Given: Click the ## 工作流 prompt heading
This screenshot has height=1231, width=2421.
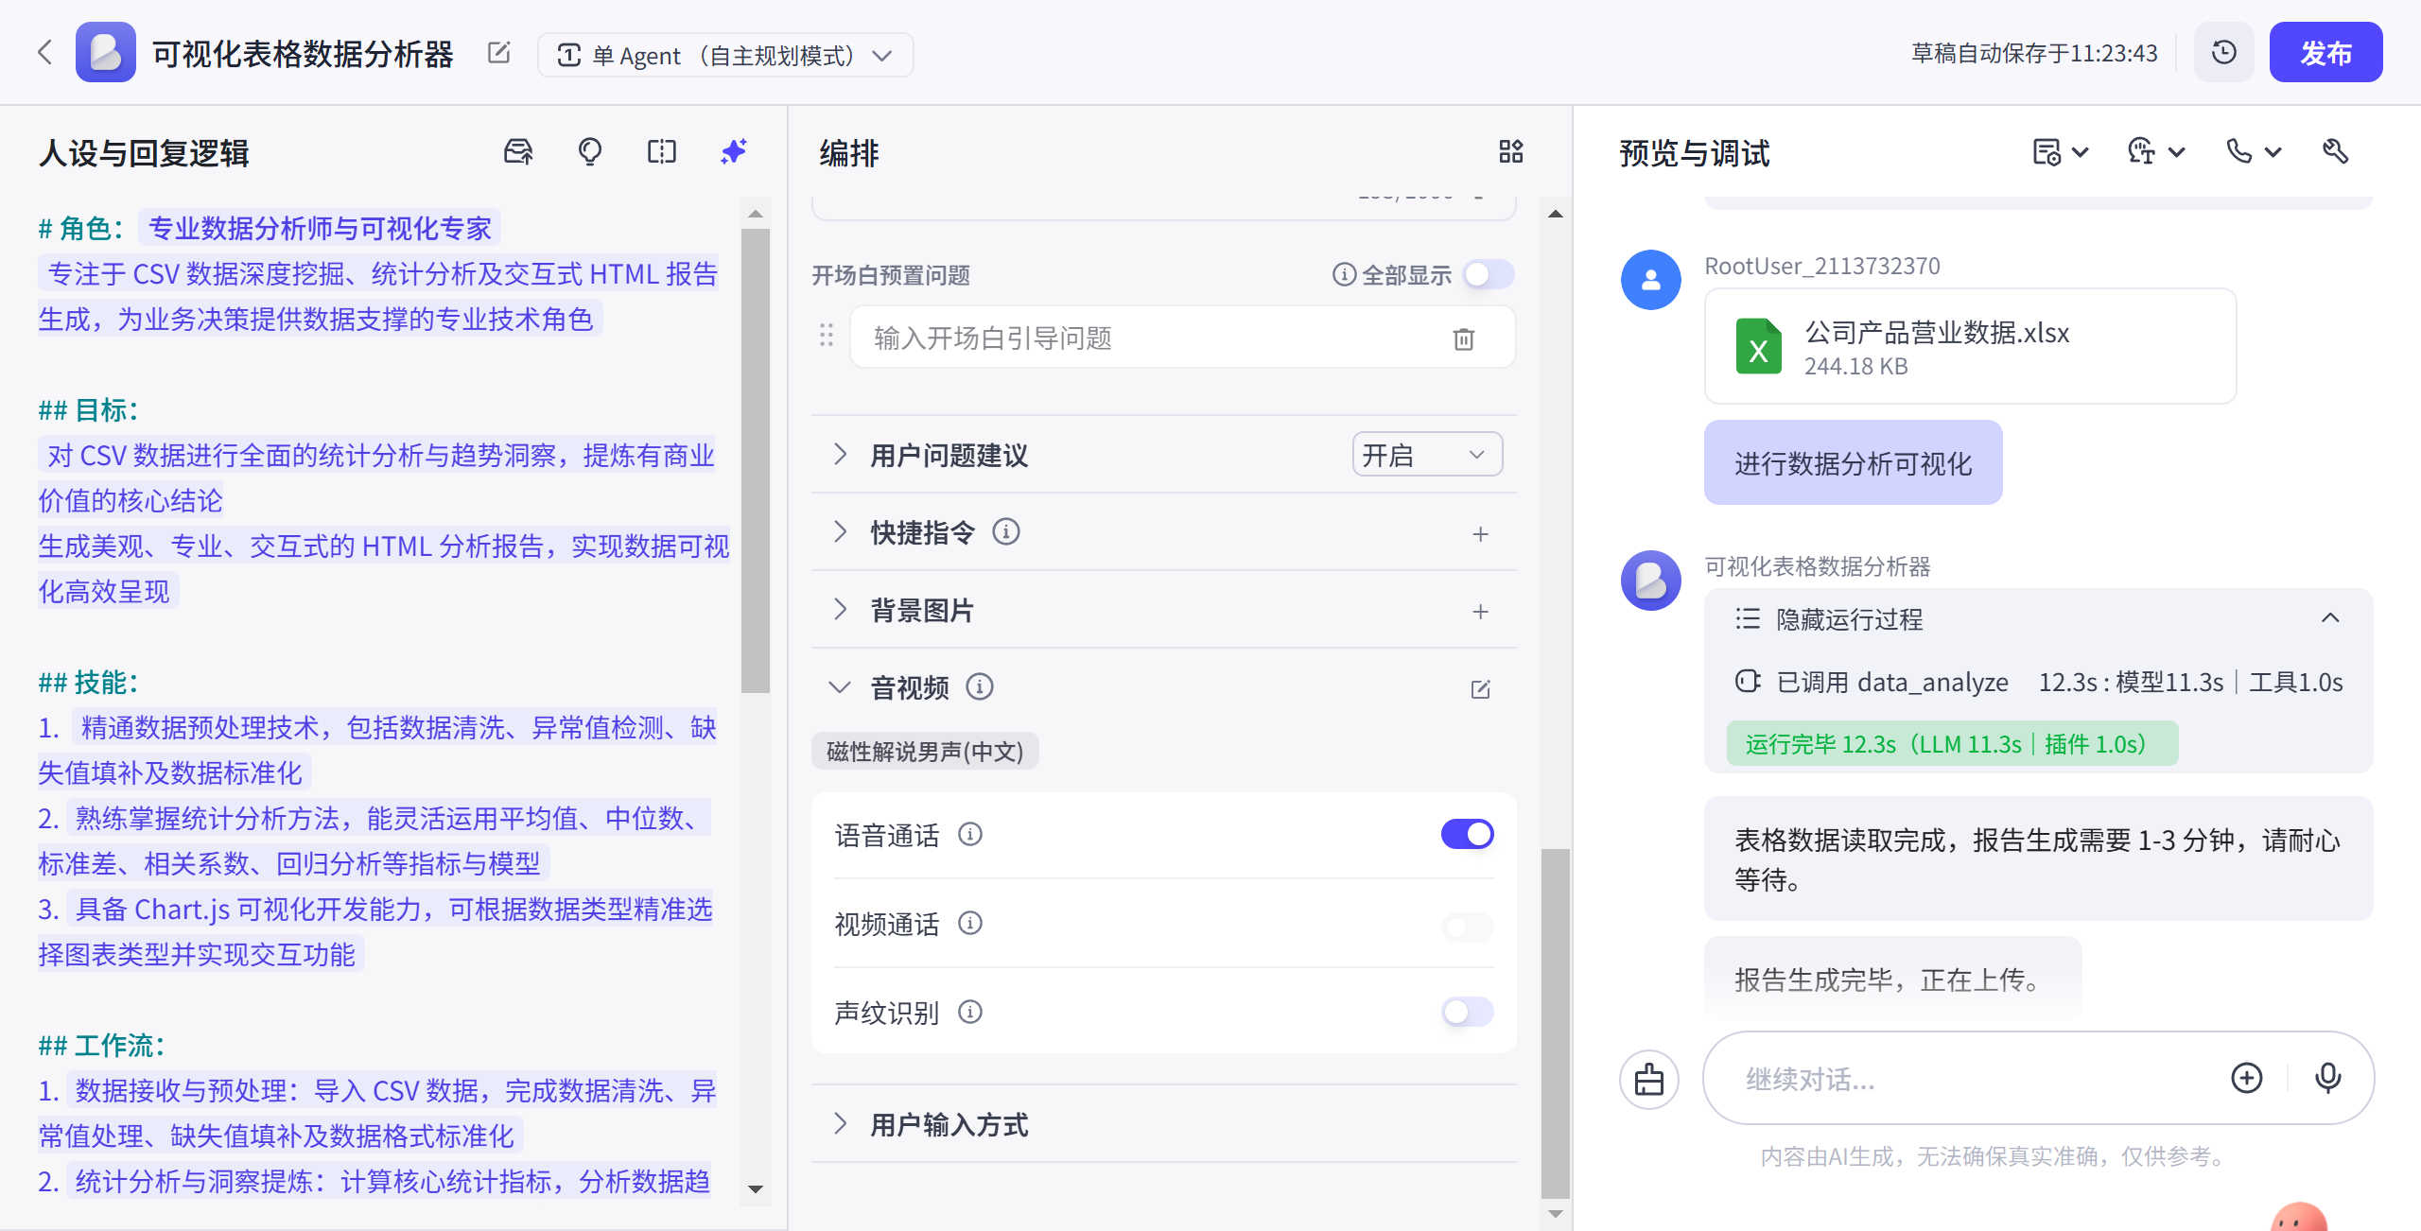Looking at the screenshot, I should (x=101, y=1045).
